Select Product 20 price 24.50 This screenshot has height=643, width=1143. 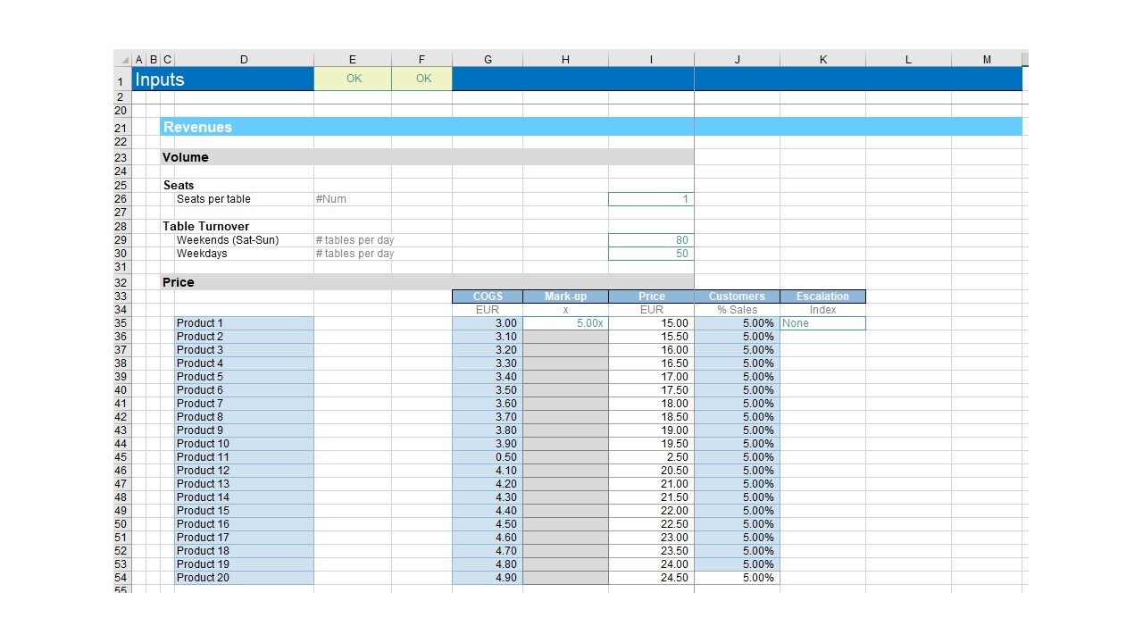(x=651, y=578)
